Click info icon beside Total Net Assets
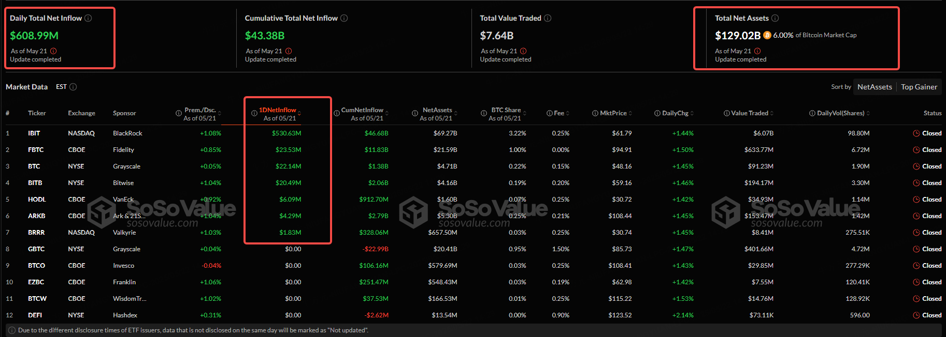This screenshot has width=946, height=337. click(x=775, y=18)
